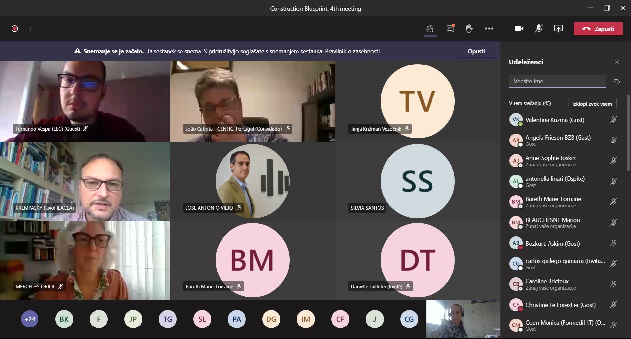Select the SL participant avatar

click(x=202, y=319)
